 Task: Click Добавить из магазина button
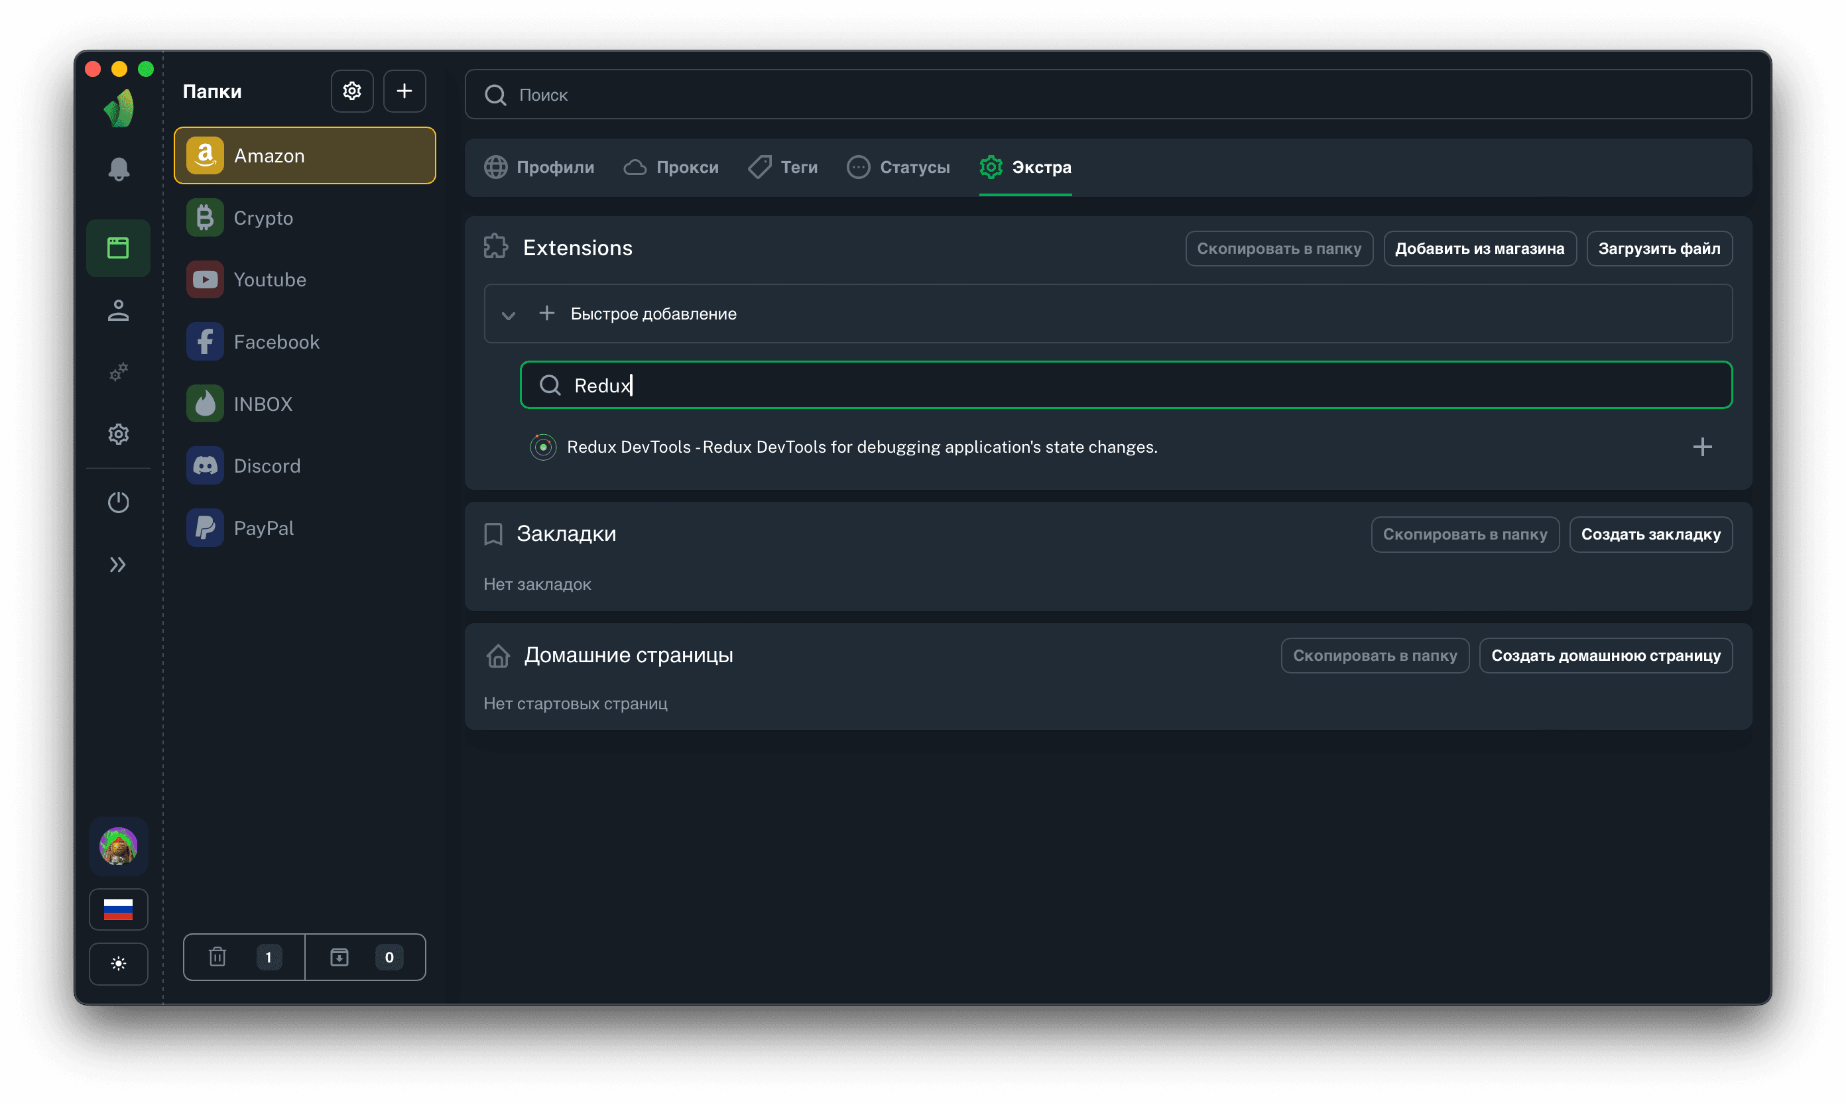coord(1479,249)
